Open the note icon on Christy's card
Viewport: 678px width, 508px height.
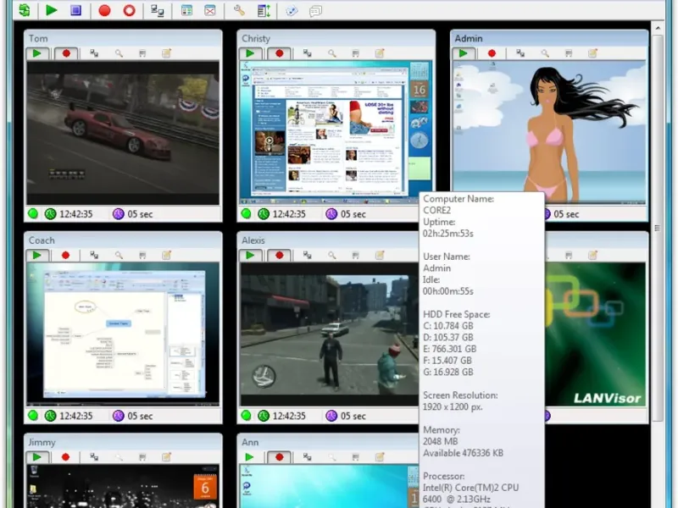coord(380,53)
